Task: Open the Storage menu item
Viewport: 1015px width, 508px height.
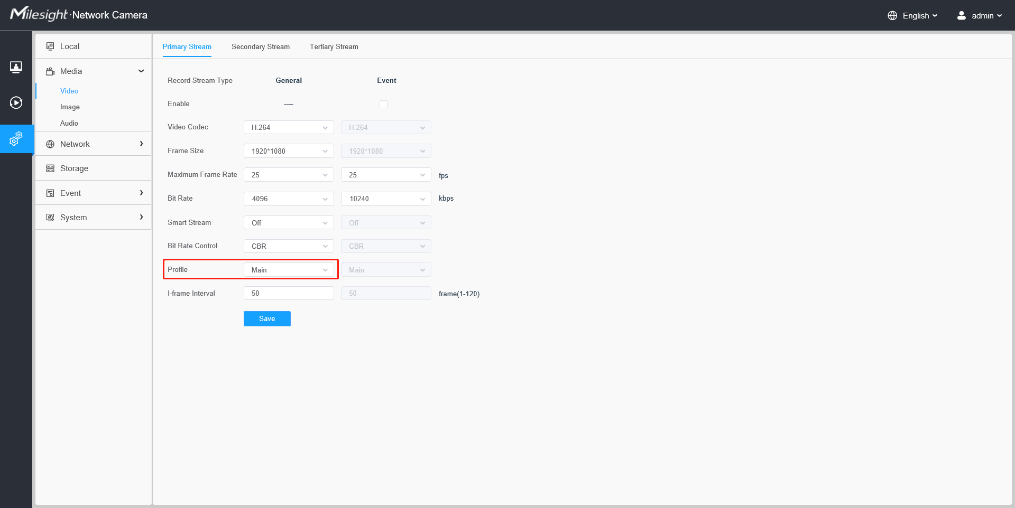Action: 94,168
